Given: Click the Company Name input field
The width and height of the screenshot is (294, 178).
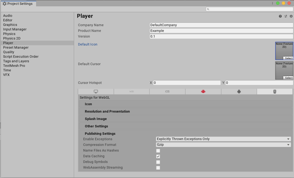Looking at the screenshot, I should 221,25.
